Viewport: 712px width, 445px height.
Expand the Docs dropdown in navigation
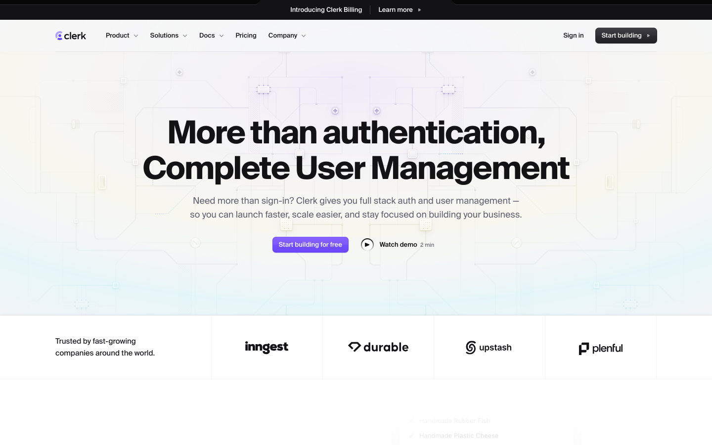tap(211, 36)
